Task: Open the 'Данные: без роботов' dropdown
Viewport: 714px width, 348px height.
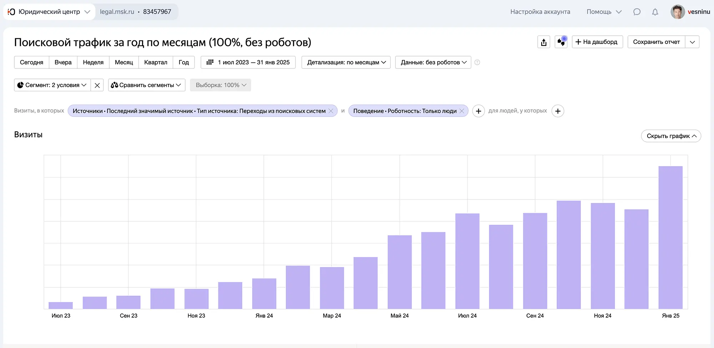Action: click(x=433, y=62)
